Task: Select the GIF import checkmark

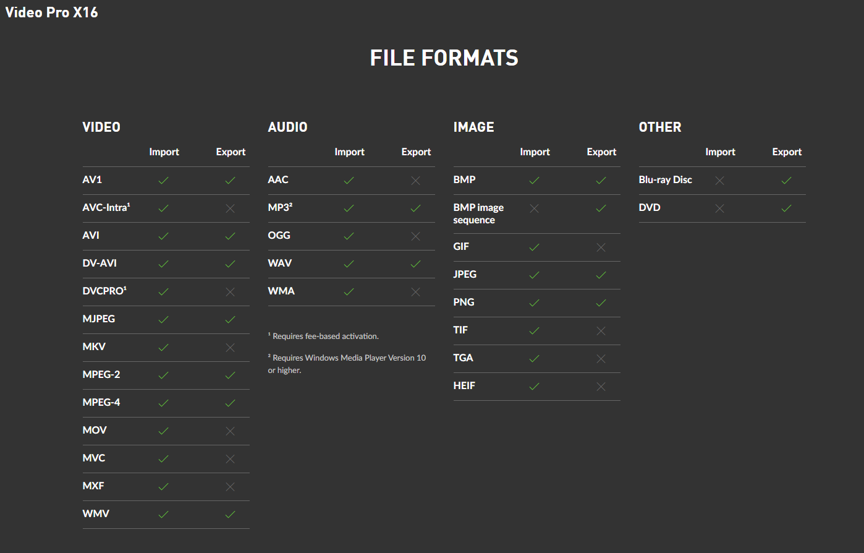Action: (534, 247)
